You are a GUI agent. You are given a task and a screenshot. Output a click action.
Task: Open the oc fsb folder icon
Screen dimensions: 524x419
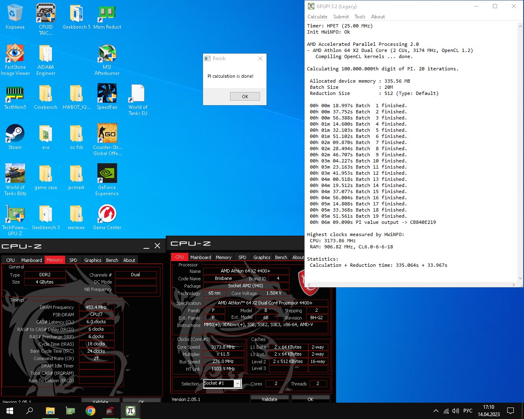77,137
